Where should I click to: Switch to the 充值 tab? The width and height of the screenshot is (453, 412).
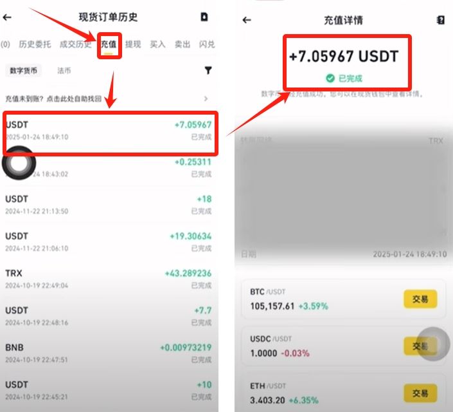(109, 44)
